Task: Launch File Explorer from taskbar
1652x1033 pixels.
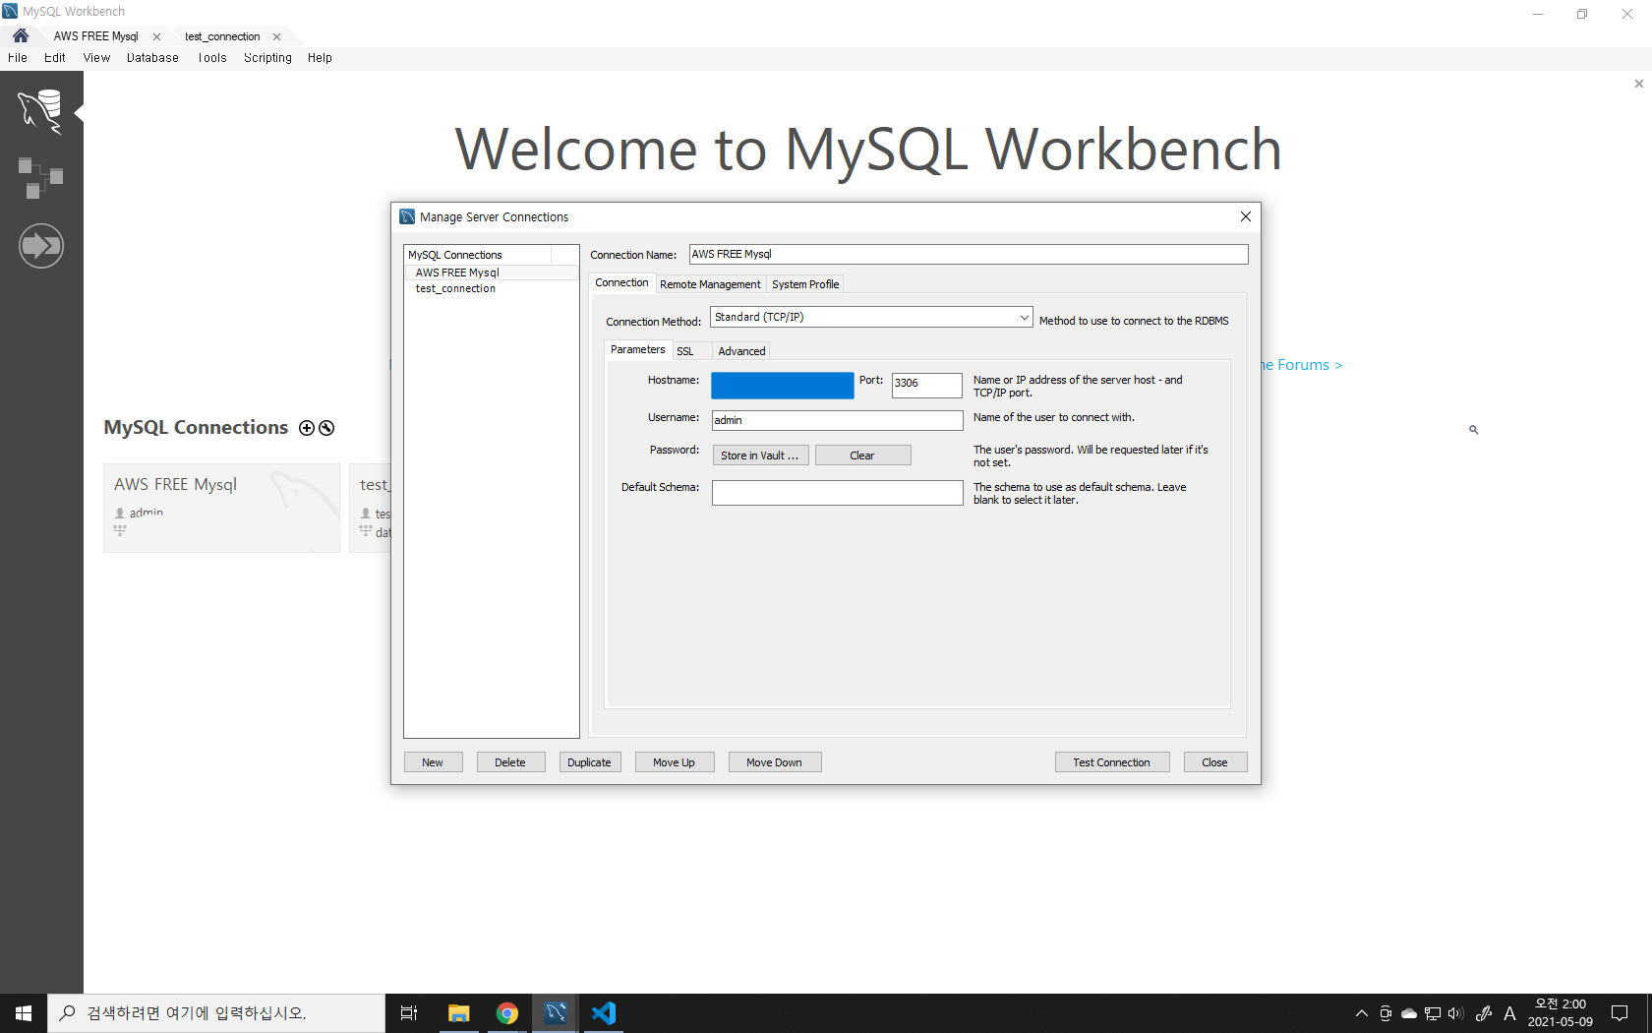Action: click(458, 1013)
